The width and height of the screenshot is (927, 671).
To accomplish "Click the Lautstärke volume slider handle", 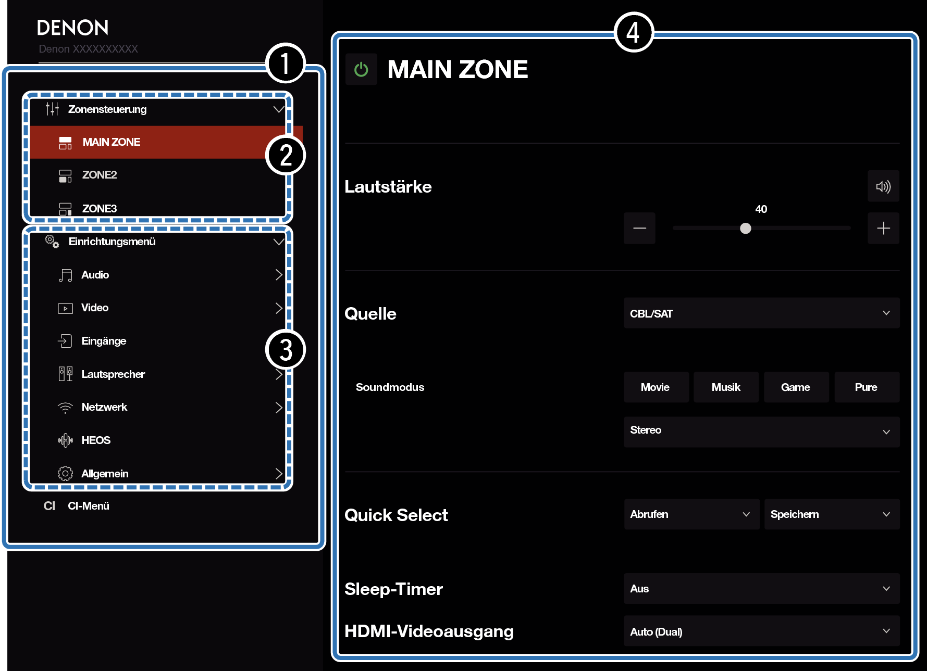I will (746, 229).
